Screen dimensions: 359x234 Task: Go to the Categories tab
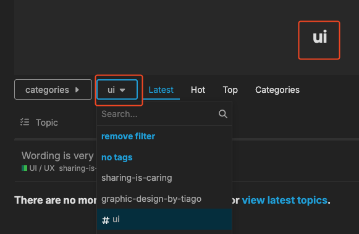pos(277,90)
